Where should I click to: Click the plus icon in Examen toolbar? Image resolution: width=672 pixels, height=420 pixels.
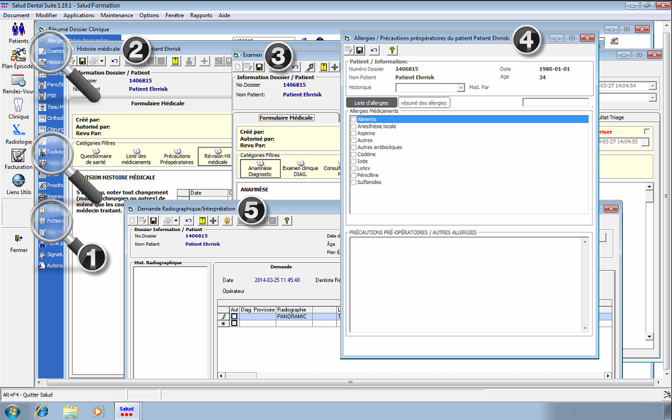(334, 67)
